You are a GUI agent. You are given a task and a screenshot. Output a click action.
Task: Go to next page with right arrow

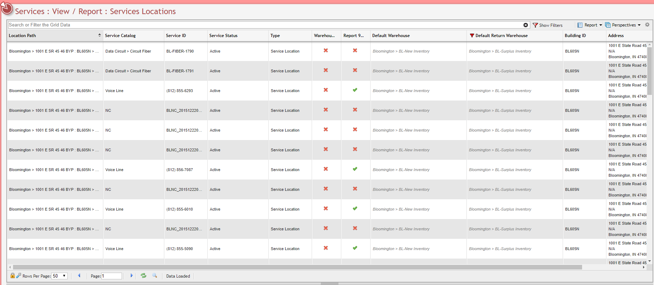coord(132,275)
